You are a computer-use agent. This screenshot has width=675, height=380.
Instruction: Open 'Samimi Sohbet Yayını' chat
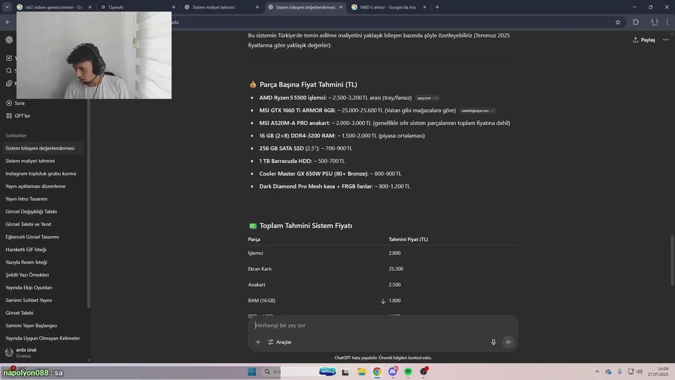[43, 300]
